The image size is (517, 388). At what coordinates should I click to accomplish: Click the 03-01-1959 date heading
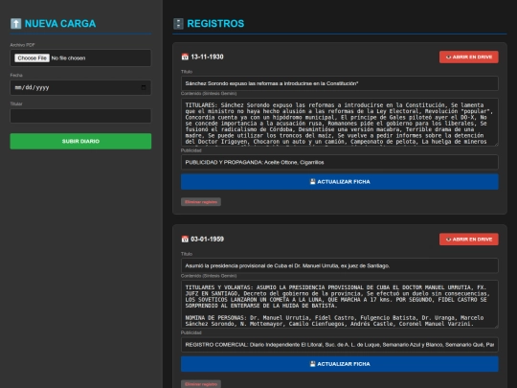[207, 240]
